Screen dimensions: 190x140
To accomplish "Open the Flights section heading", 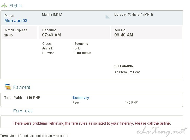I will point(15,6).
